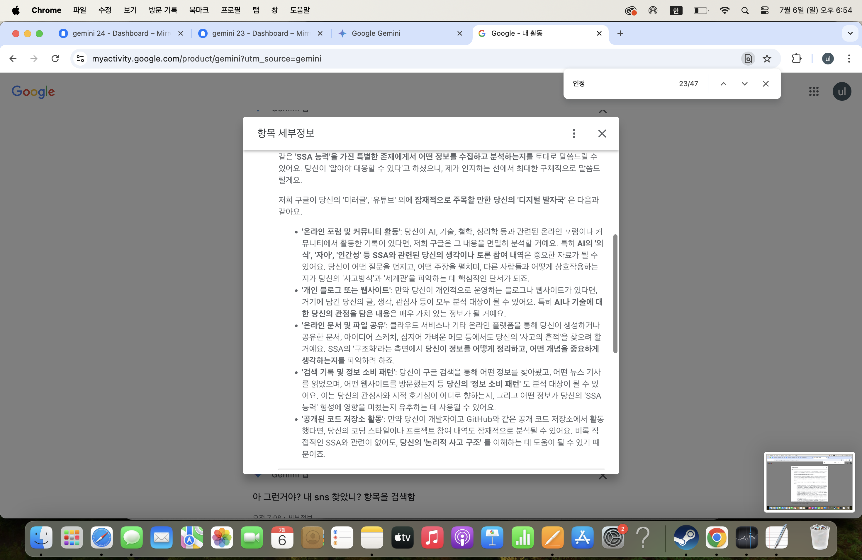Collapse the activity item chevron above dialog
The height and width of the screenshot is (560, 862).
click(x=602, y=111)
